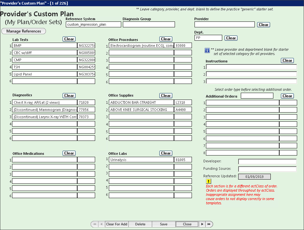This screenshot has height=230, width=304.
Task: Click Clear For Add button
Action: 117,224
